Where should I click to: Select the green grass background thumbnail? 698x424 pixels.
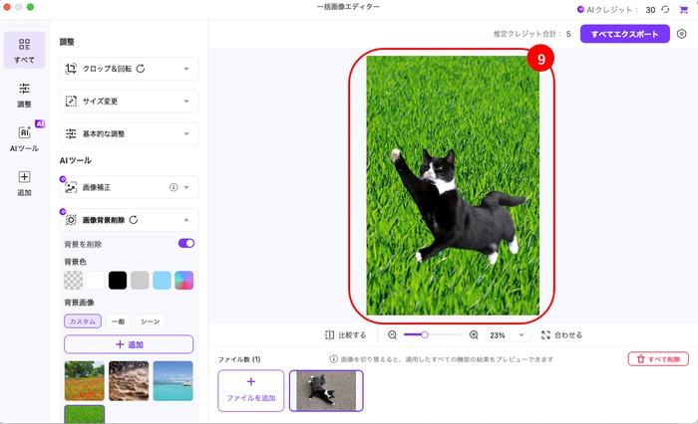85,414
